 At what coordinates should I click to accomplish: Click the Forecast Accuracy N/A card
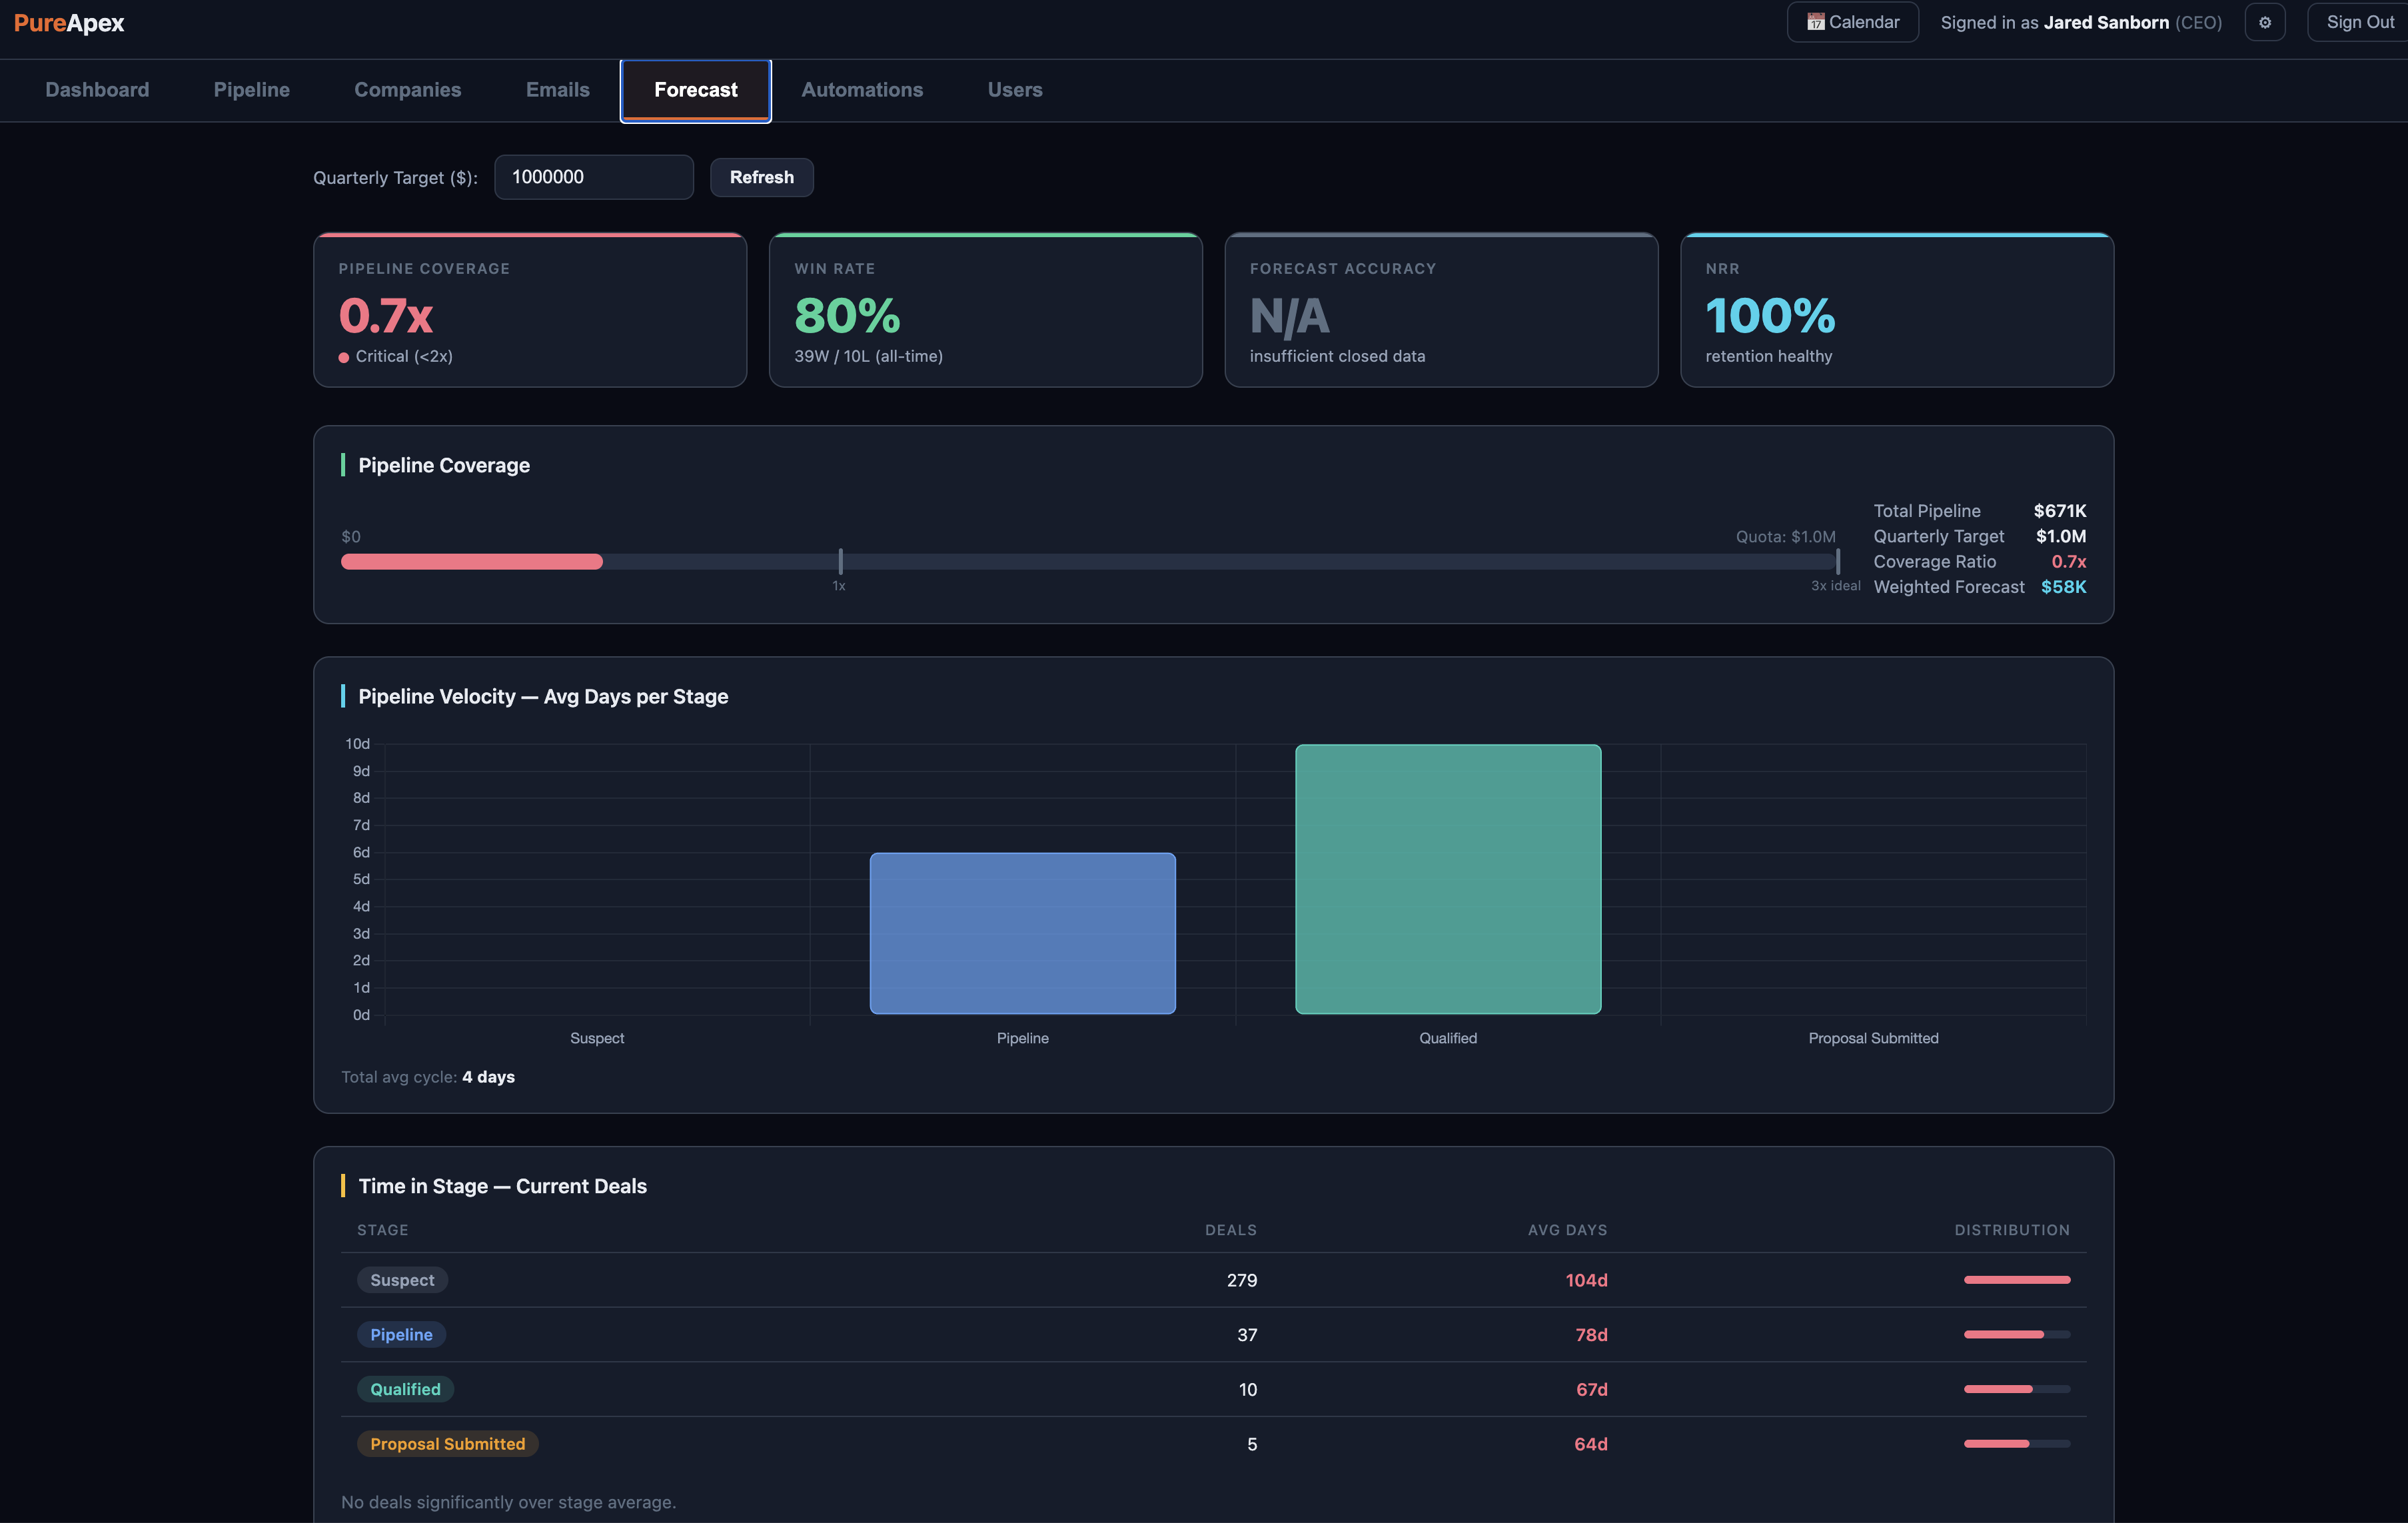(1441, 310)
